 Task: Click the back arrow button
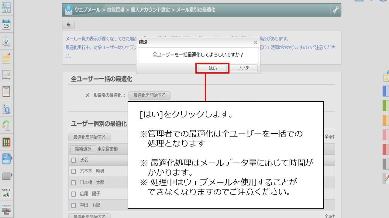pyautogui.click(x=68, y=25)
